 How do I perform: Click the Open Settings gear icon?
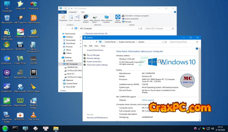pyautogui.click(x=118, y=18)
